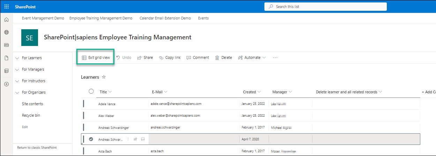Click Undo in command bar

tap(123, 57)
